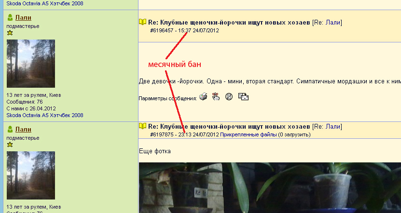This screenshot has width=401, height=213.
Task: Click '[Re: Лали]' reply reference in second post
Action: click(x=327, y=126)
